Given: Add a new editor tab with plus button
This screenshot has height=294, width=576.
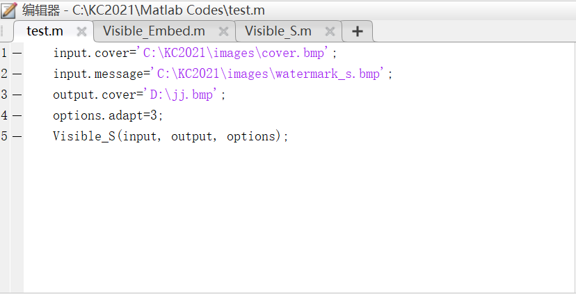Looking at the screenshot, I should pos(357,31).
